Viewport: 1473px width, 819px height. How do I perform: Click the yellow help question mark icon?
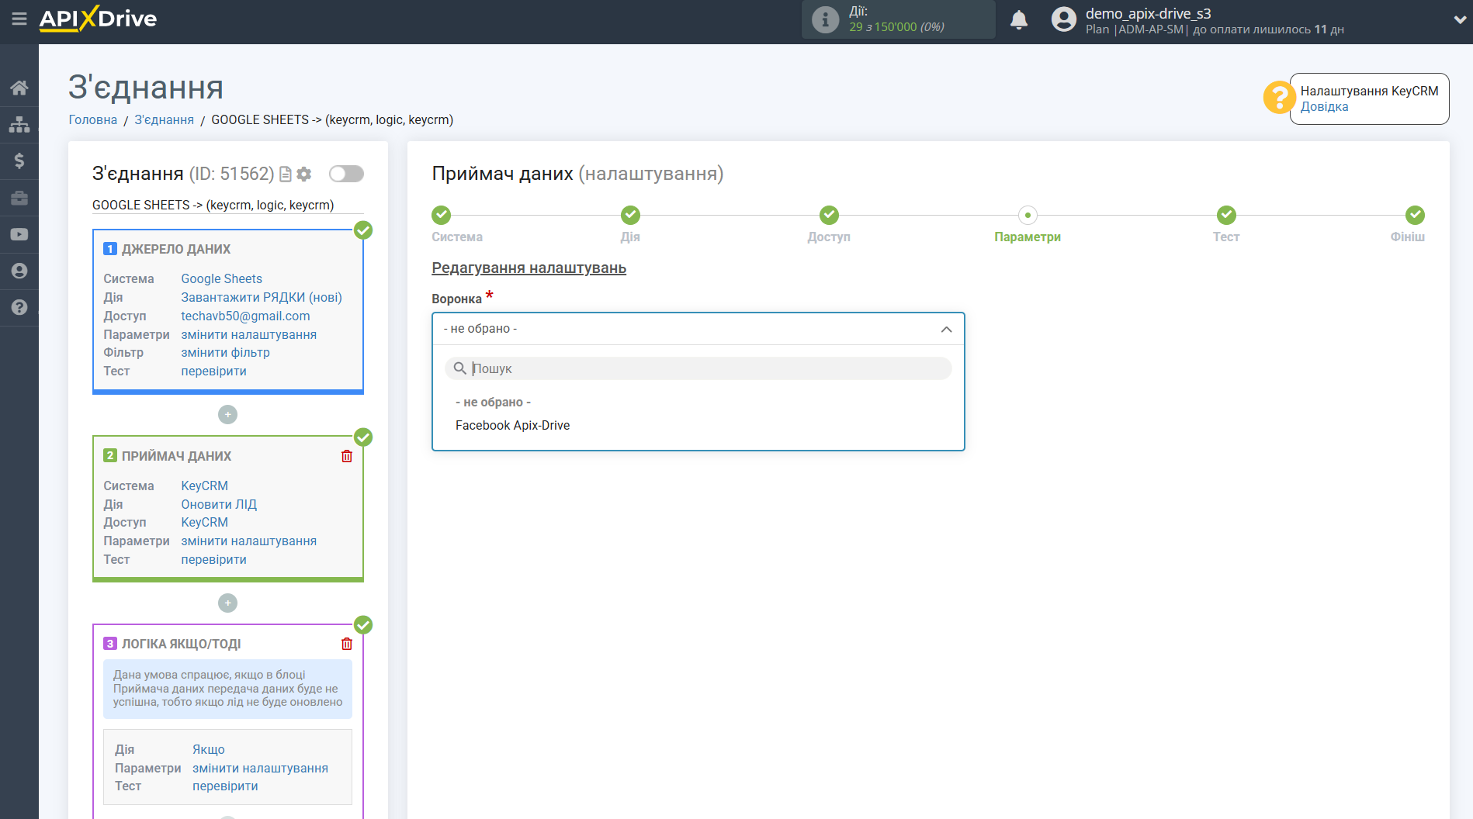(1278, 98)
